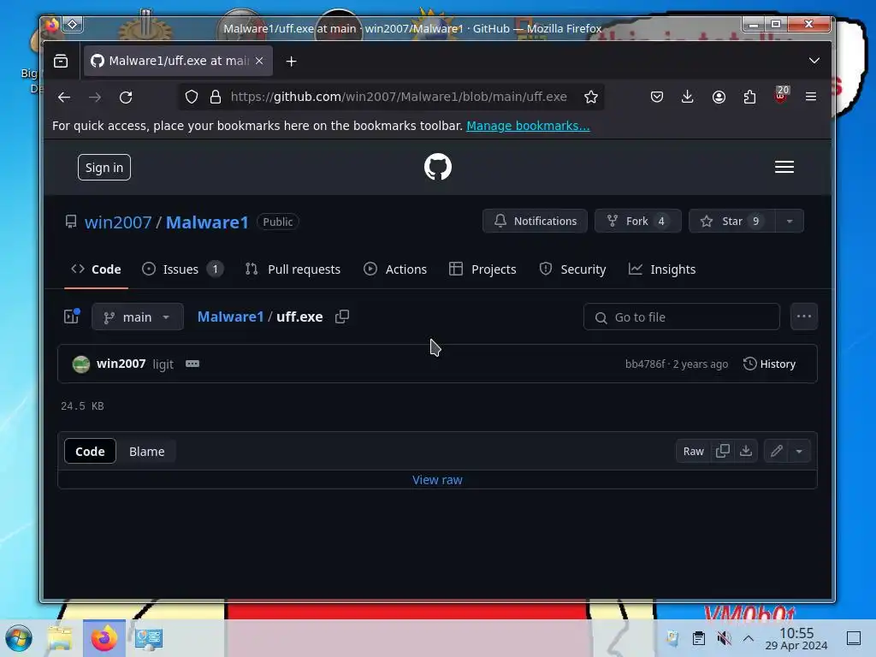Open the Save to Pocket icon

point(657,97)
